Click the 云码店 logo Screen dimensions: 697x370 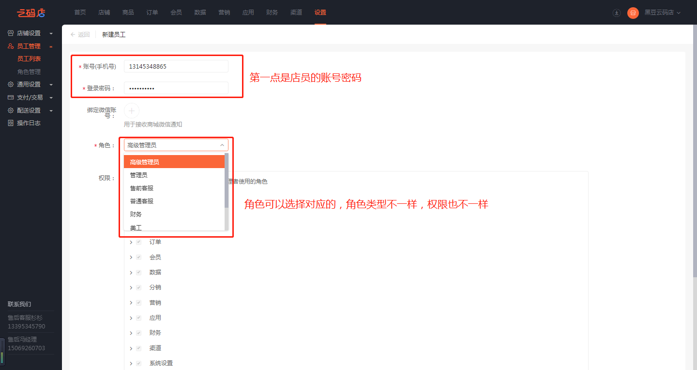[x=31, y=13]
